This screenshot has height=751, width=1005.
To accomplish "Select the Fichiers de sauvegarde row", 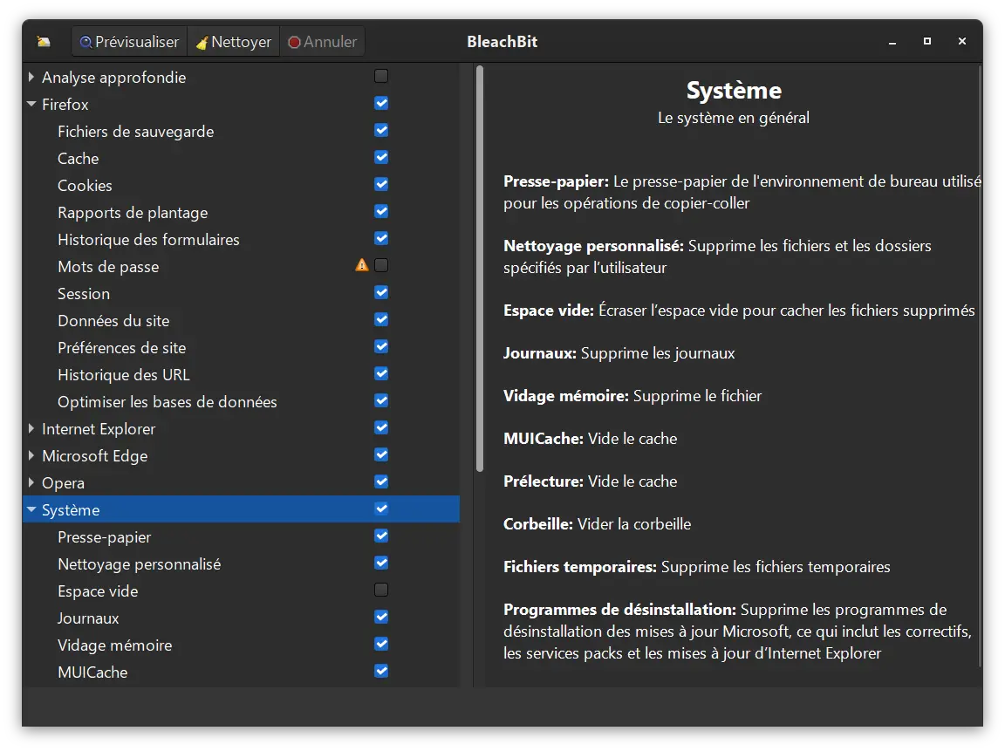I will coord(241,132).
